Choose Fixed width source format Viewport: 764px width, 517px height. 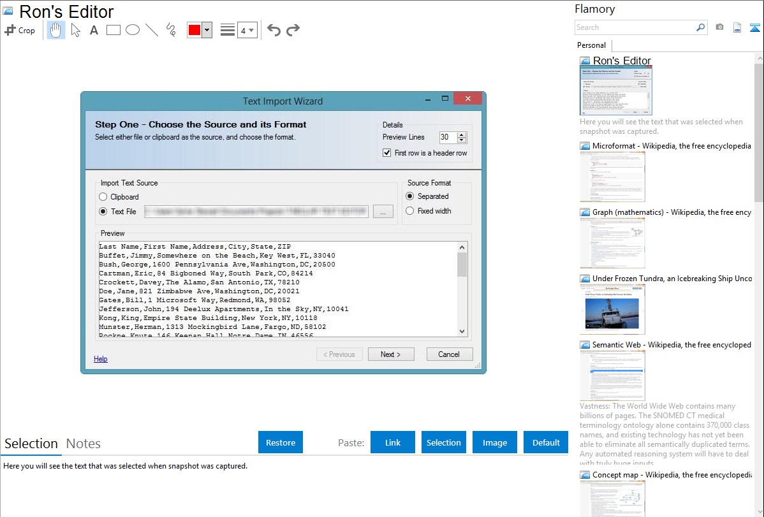click(410, 211)
